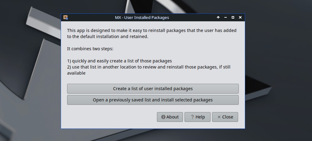
Task: Click the paragraph 'This app is designed to make it easy'
Action: 152,33
